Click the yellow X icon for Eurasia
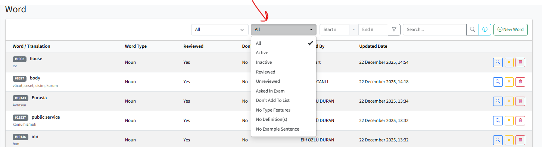The height and width of the screenshot is (147, 542). point(509,101)
